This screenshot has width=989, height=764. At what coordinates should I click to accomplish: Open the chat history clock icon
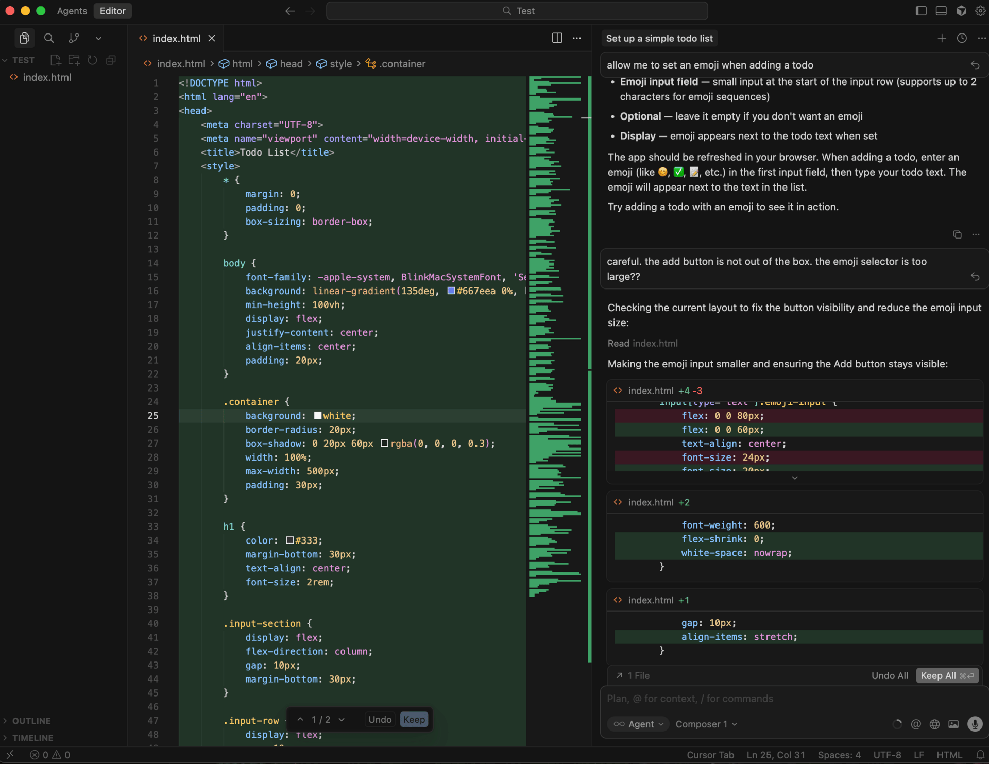(962, 38)
